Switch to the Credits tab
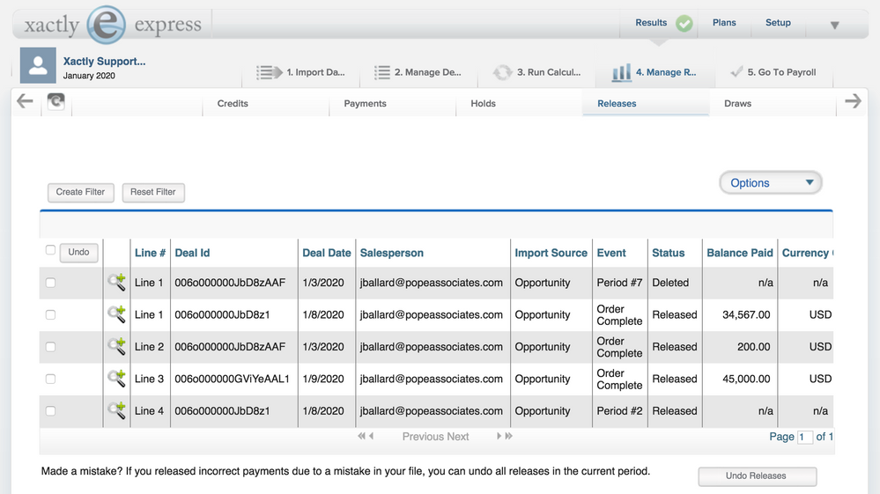The height and width of the screenshot is (494, 880). pyautogui.click(x=233, y=103)
